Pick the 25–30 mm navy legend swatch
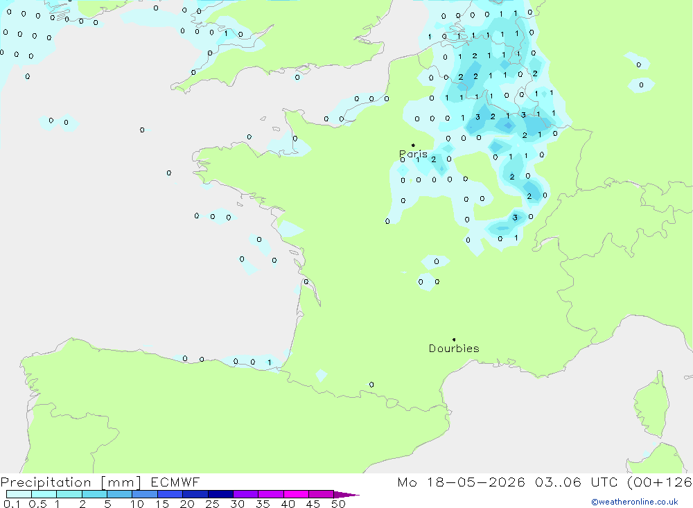Image resolution: width=693 pixels, height=508 pixels. coord(220,494)
